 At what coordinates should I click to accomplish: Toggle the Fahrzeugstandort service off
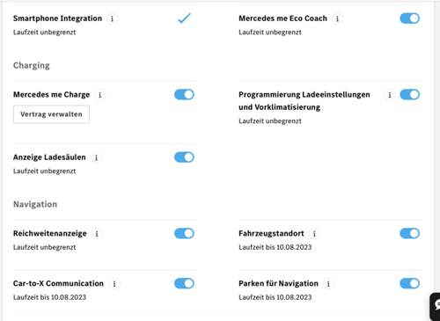410,233
